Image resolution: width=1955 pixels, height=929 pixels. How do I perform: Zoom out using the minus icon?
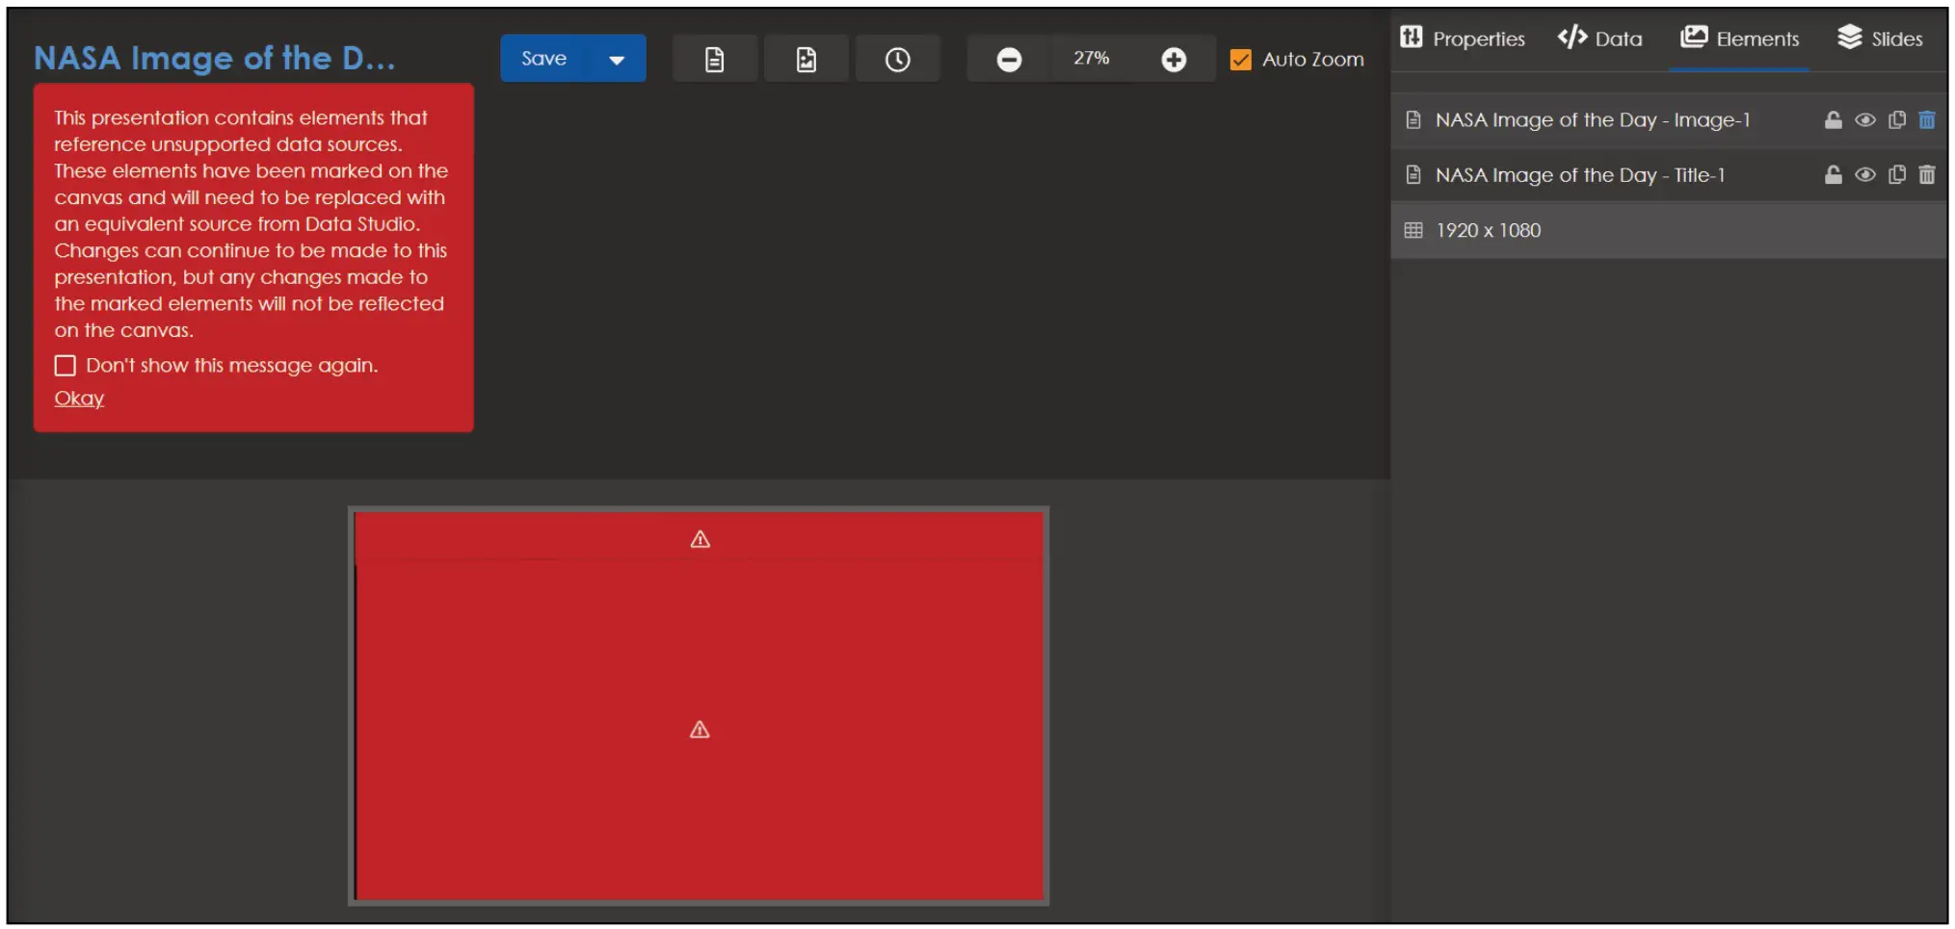point(1009,59)
